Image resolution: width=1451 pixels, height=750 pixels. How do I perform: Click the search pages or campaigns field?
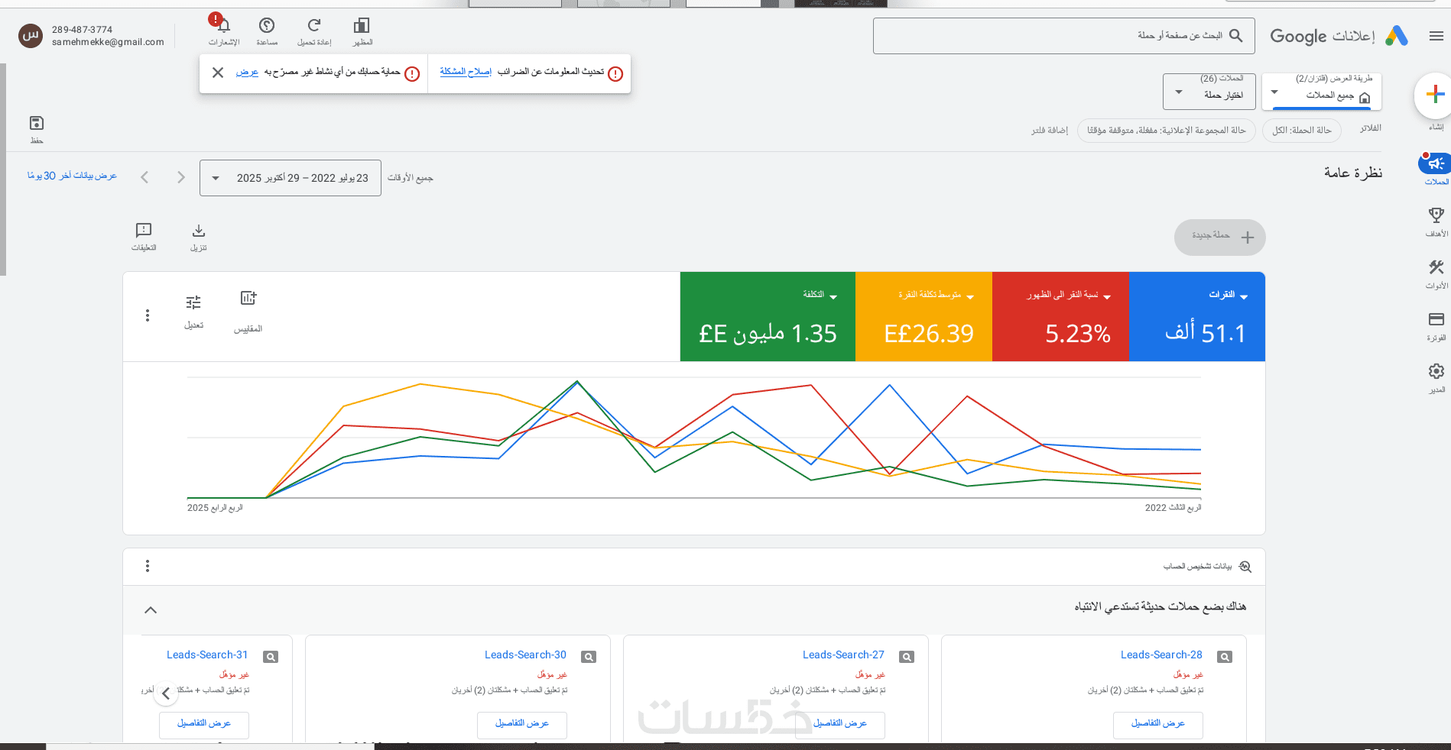click(x=1064, y=36)
